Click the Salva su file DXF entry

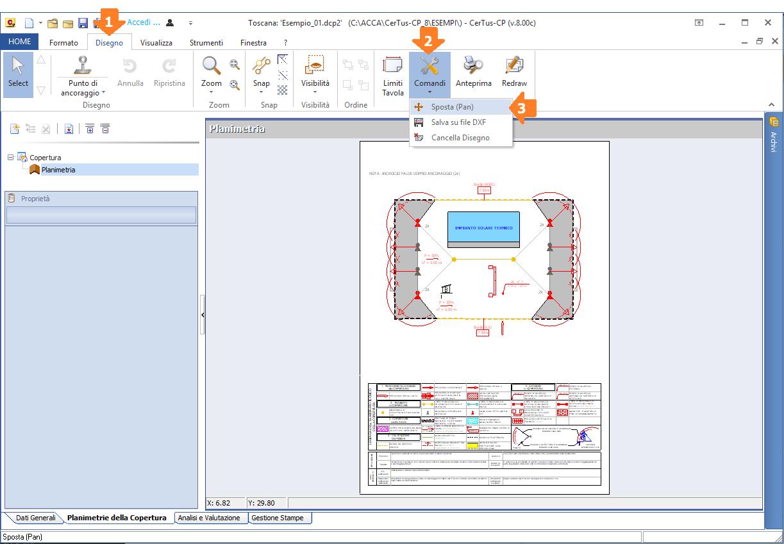458,122
